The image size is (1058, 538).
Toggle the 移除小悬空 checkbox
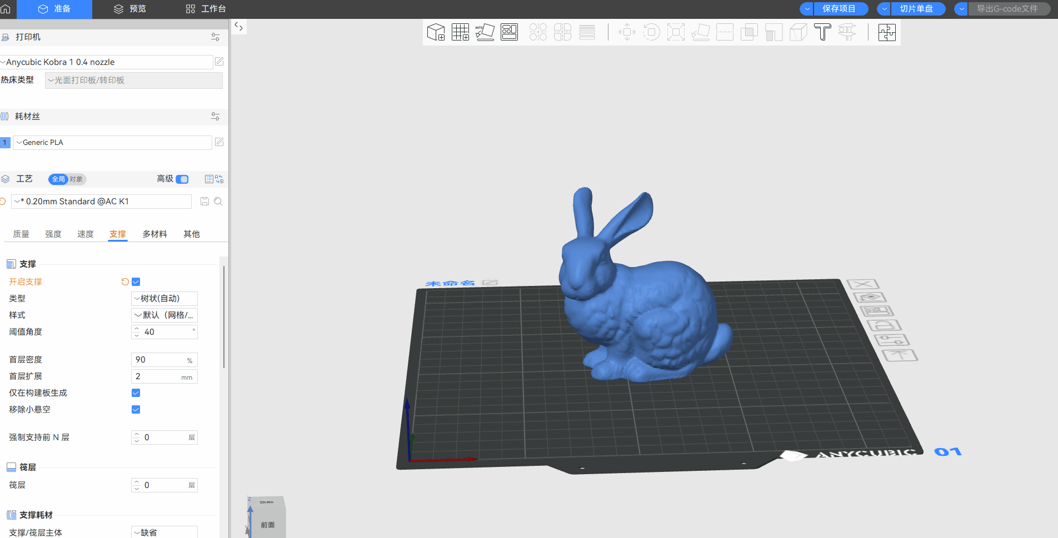[136, 410]
